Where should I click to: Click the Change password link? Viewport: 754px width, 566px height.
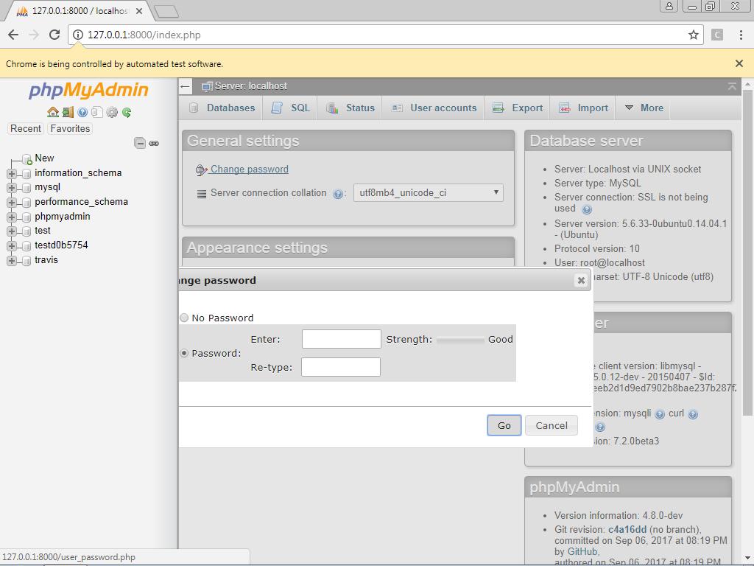coord(250,170)
